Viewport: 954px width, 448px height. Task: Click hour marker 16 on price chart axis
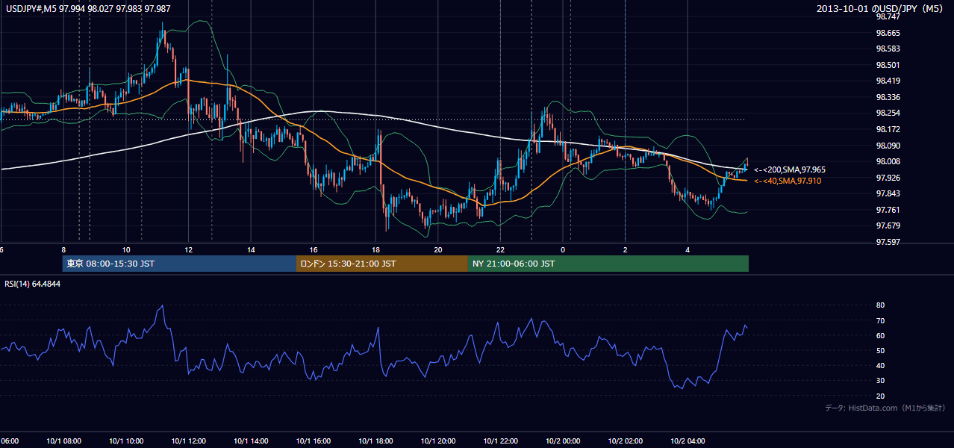pos(314,249)
